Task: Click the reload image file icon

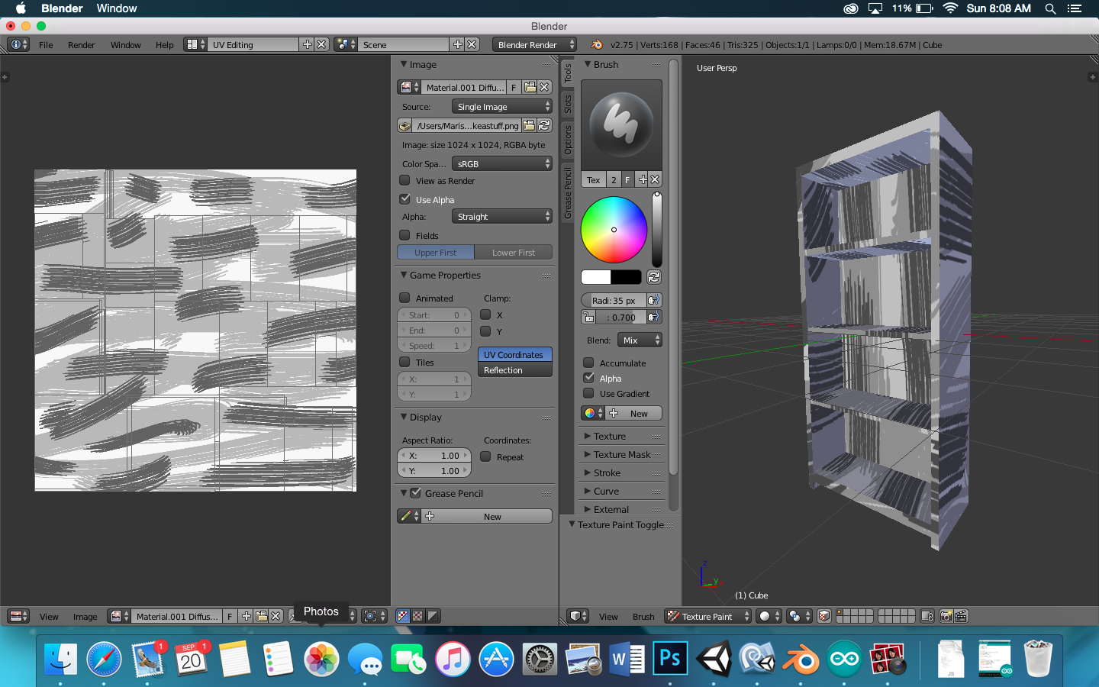Action: pos(544,126)
